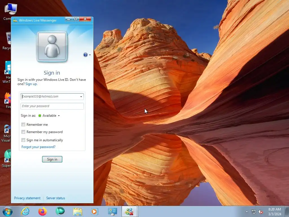Tick Sign me in automatically

pyautogui.click(x=23, y=140)
